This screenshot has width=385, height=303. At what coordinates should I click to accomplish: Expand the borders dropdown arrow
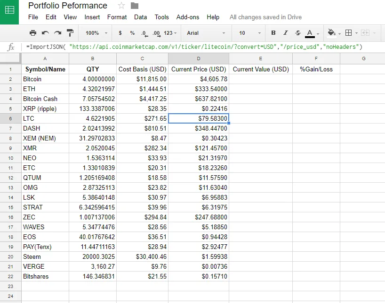tap(356, 33)
